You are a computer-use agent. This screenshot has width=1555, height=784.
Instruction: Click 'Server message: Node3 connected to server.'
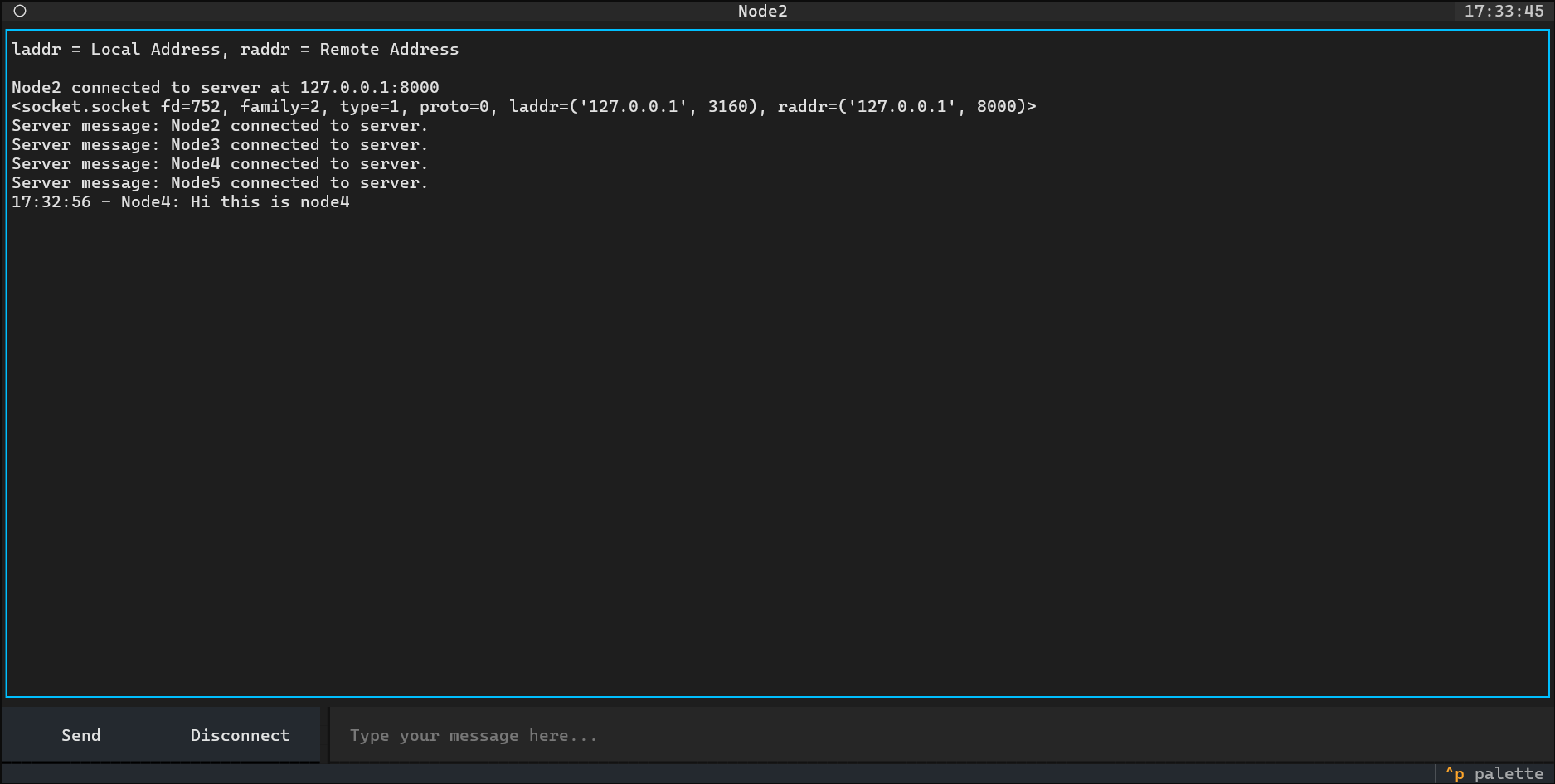[x=220, y=144]
